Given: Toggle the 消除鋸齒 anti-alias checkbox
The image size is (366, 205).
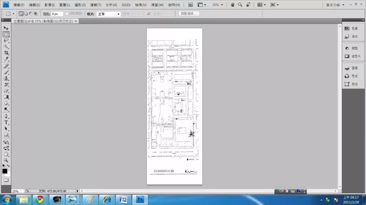Looking at the screenshot, I should (67, 14).
